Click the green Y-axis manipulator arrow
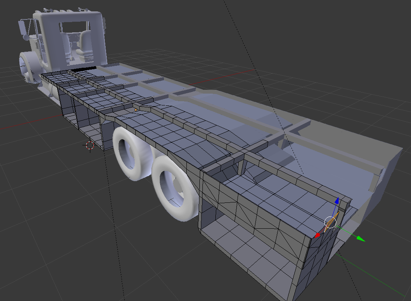 (361, 239)
